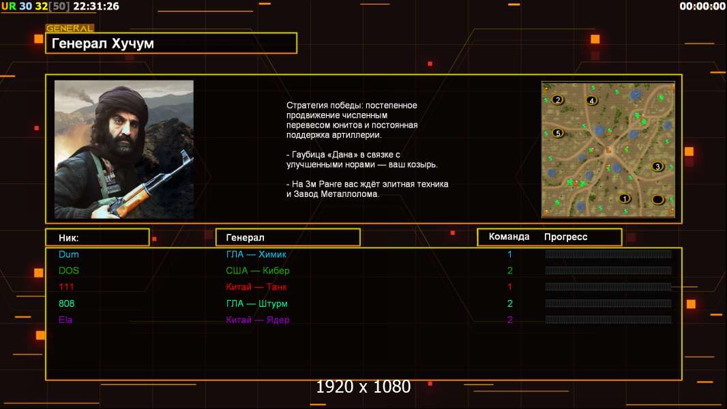Image resolution: width=727 pixels, height=409 pixels.
Task: Select player nick 111
Action: pyautogui.click(x=66, y=287)
